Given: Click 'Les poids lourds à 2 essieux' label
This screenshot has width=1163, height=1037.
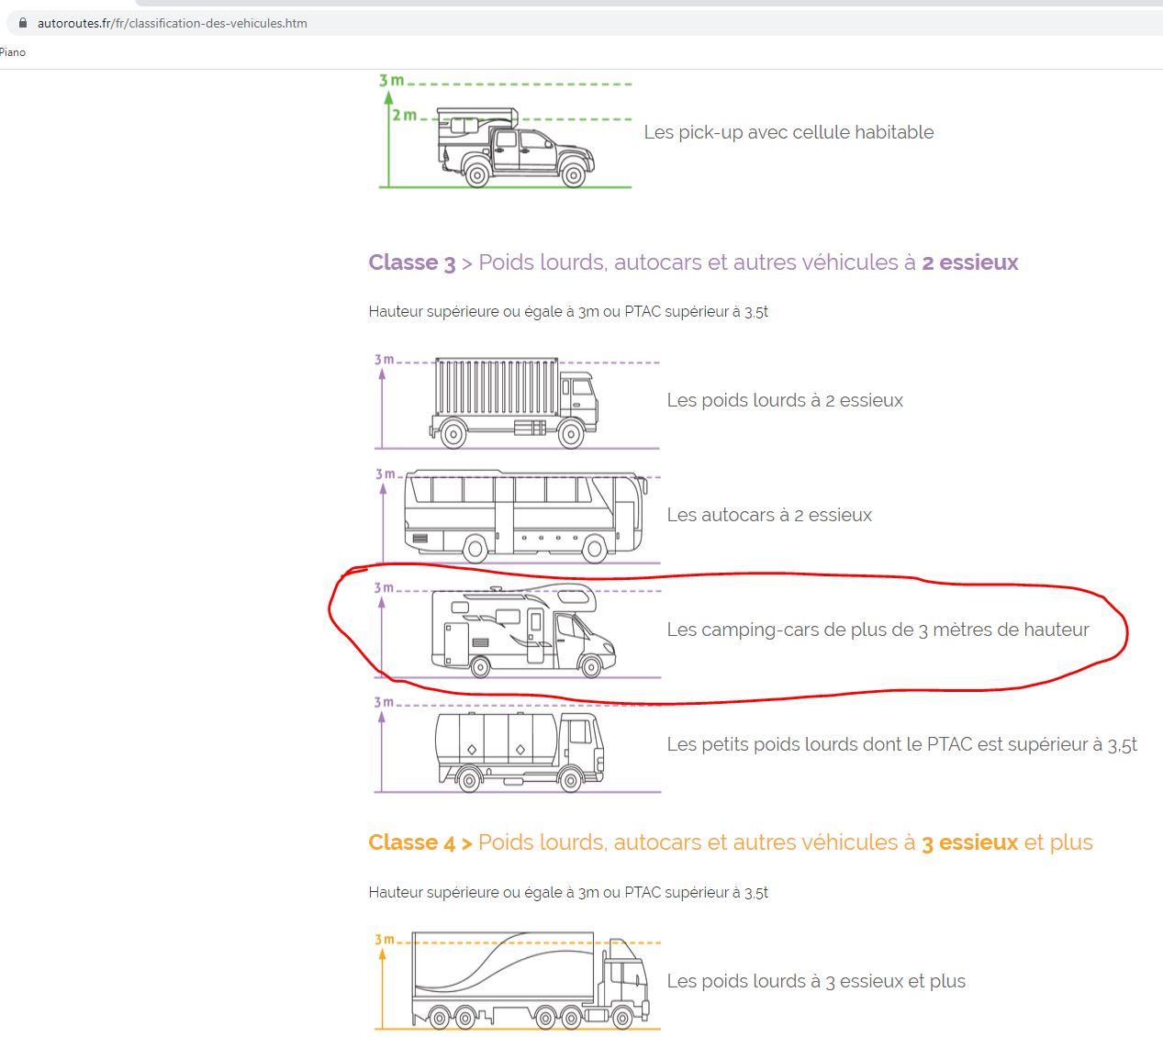Looking at the screenshot, I should coord(785,400).
